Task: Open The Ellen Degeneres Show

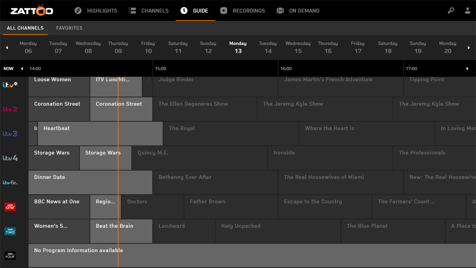Action: (x=205, y=109)
